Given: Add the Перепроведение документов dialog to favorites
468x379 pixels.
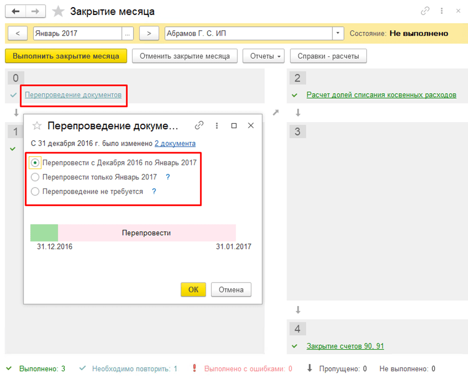Looking at the screenshot, I should (37, 125).
